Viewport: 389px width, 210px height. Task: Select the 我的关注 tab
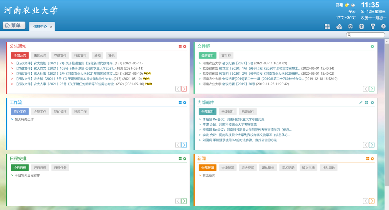[x=60, y=112]
